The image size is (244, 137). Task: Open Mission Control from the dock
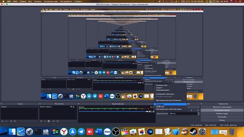click(55, 132)
